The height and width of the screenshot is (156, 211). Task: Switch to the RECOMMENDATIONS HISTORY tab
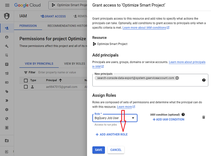[x=67, y=26]
